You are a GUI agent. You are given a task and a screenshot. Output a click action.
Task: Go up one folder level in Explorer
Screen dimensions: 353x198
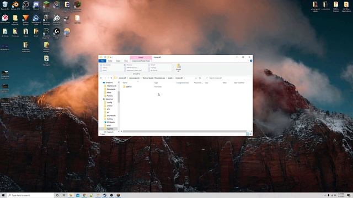click(x=111, y=78)
